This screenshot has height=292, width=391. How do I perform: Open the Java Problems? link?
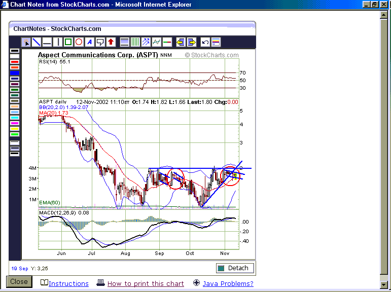[x=228, y=283]
